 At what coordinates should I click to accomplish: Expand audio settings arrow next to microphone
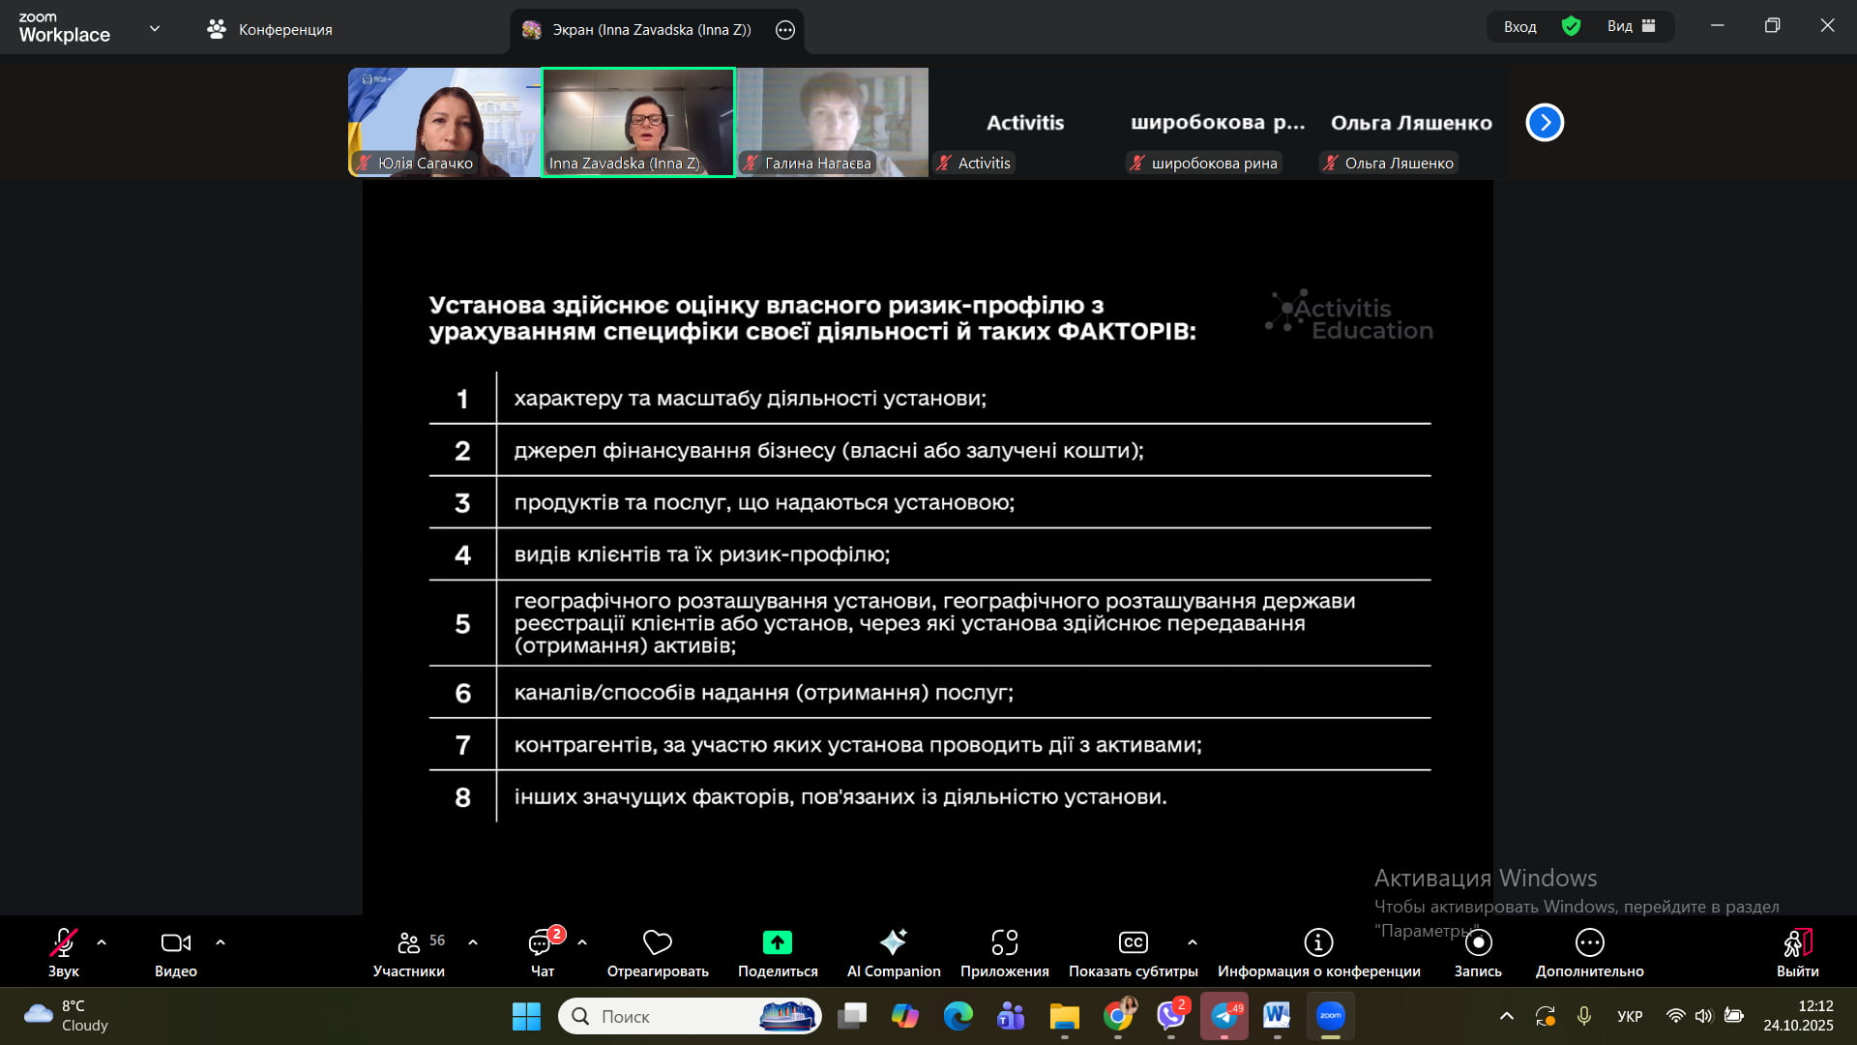coord(102,942)
